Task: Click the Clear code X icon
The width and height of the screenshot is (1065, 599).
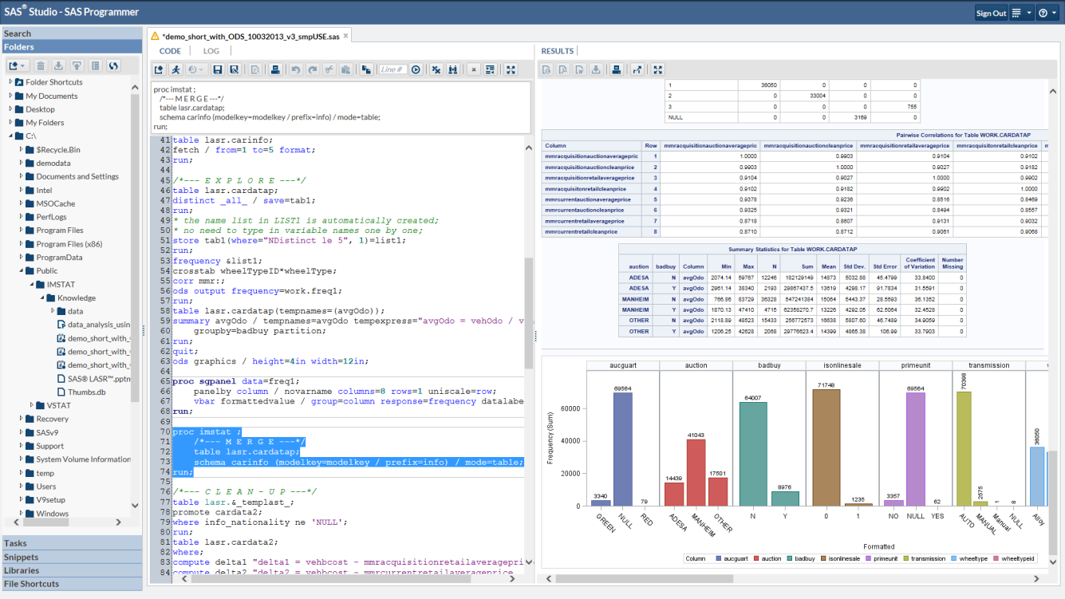Action: 474,69
